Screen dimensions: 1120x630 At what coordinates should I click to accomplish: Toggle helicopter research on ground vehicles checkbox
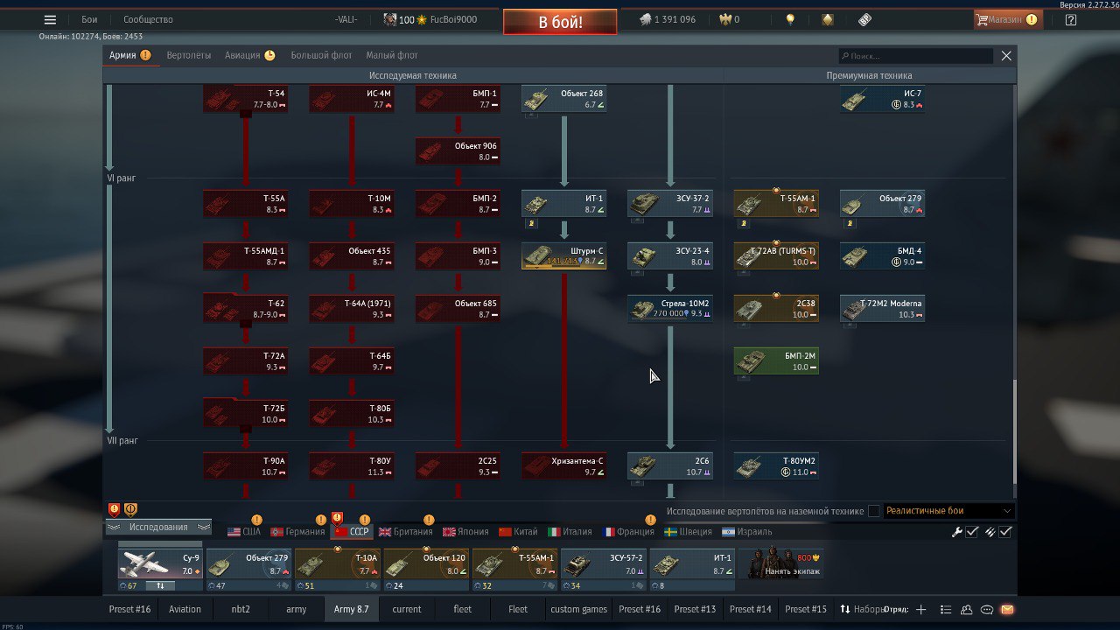point(874,511)
